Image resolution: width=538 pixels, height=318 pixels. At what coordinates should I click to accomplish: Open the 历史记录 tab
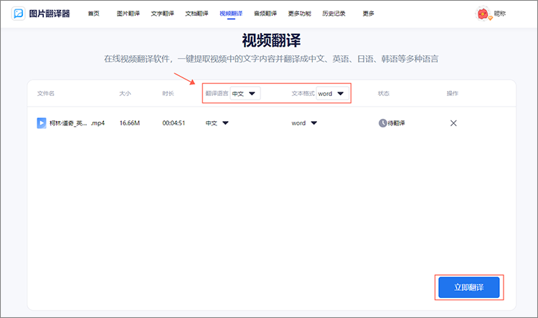pyautogui.click(x=334, y=14)
